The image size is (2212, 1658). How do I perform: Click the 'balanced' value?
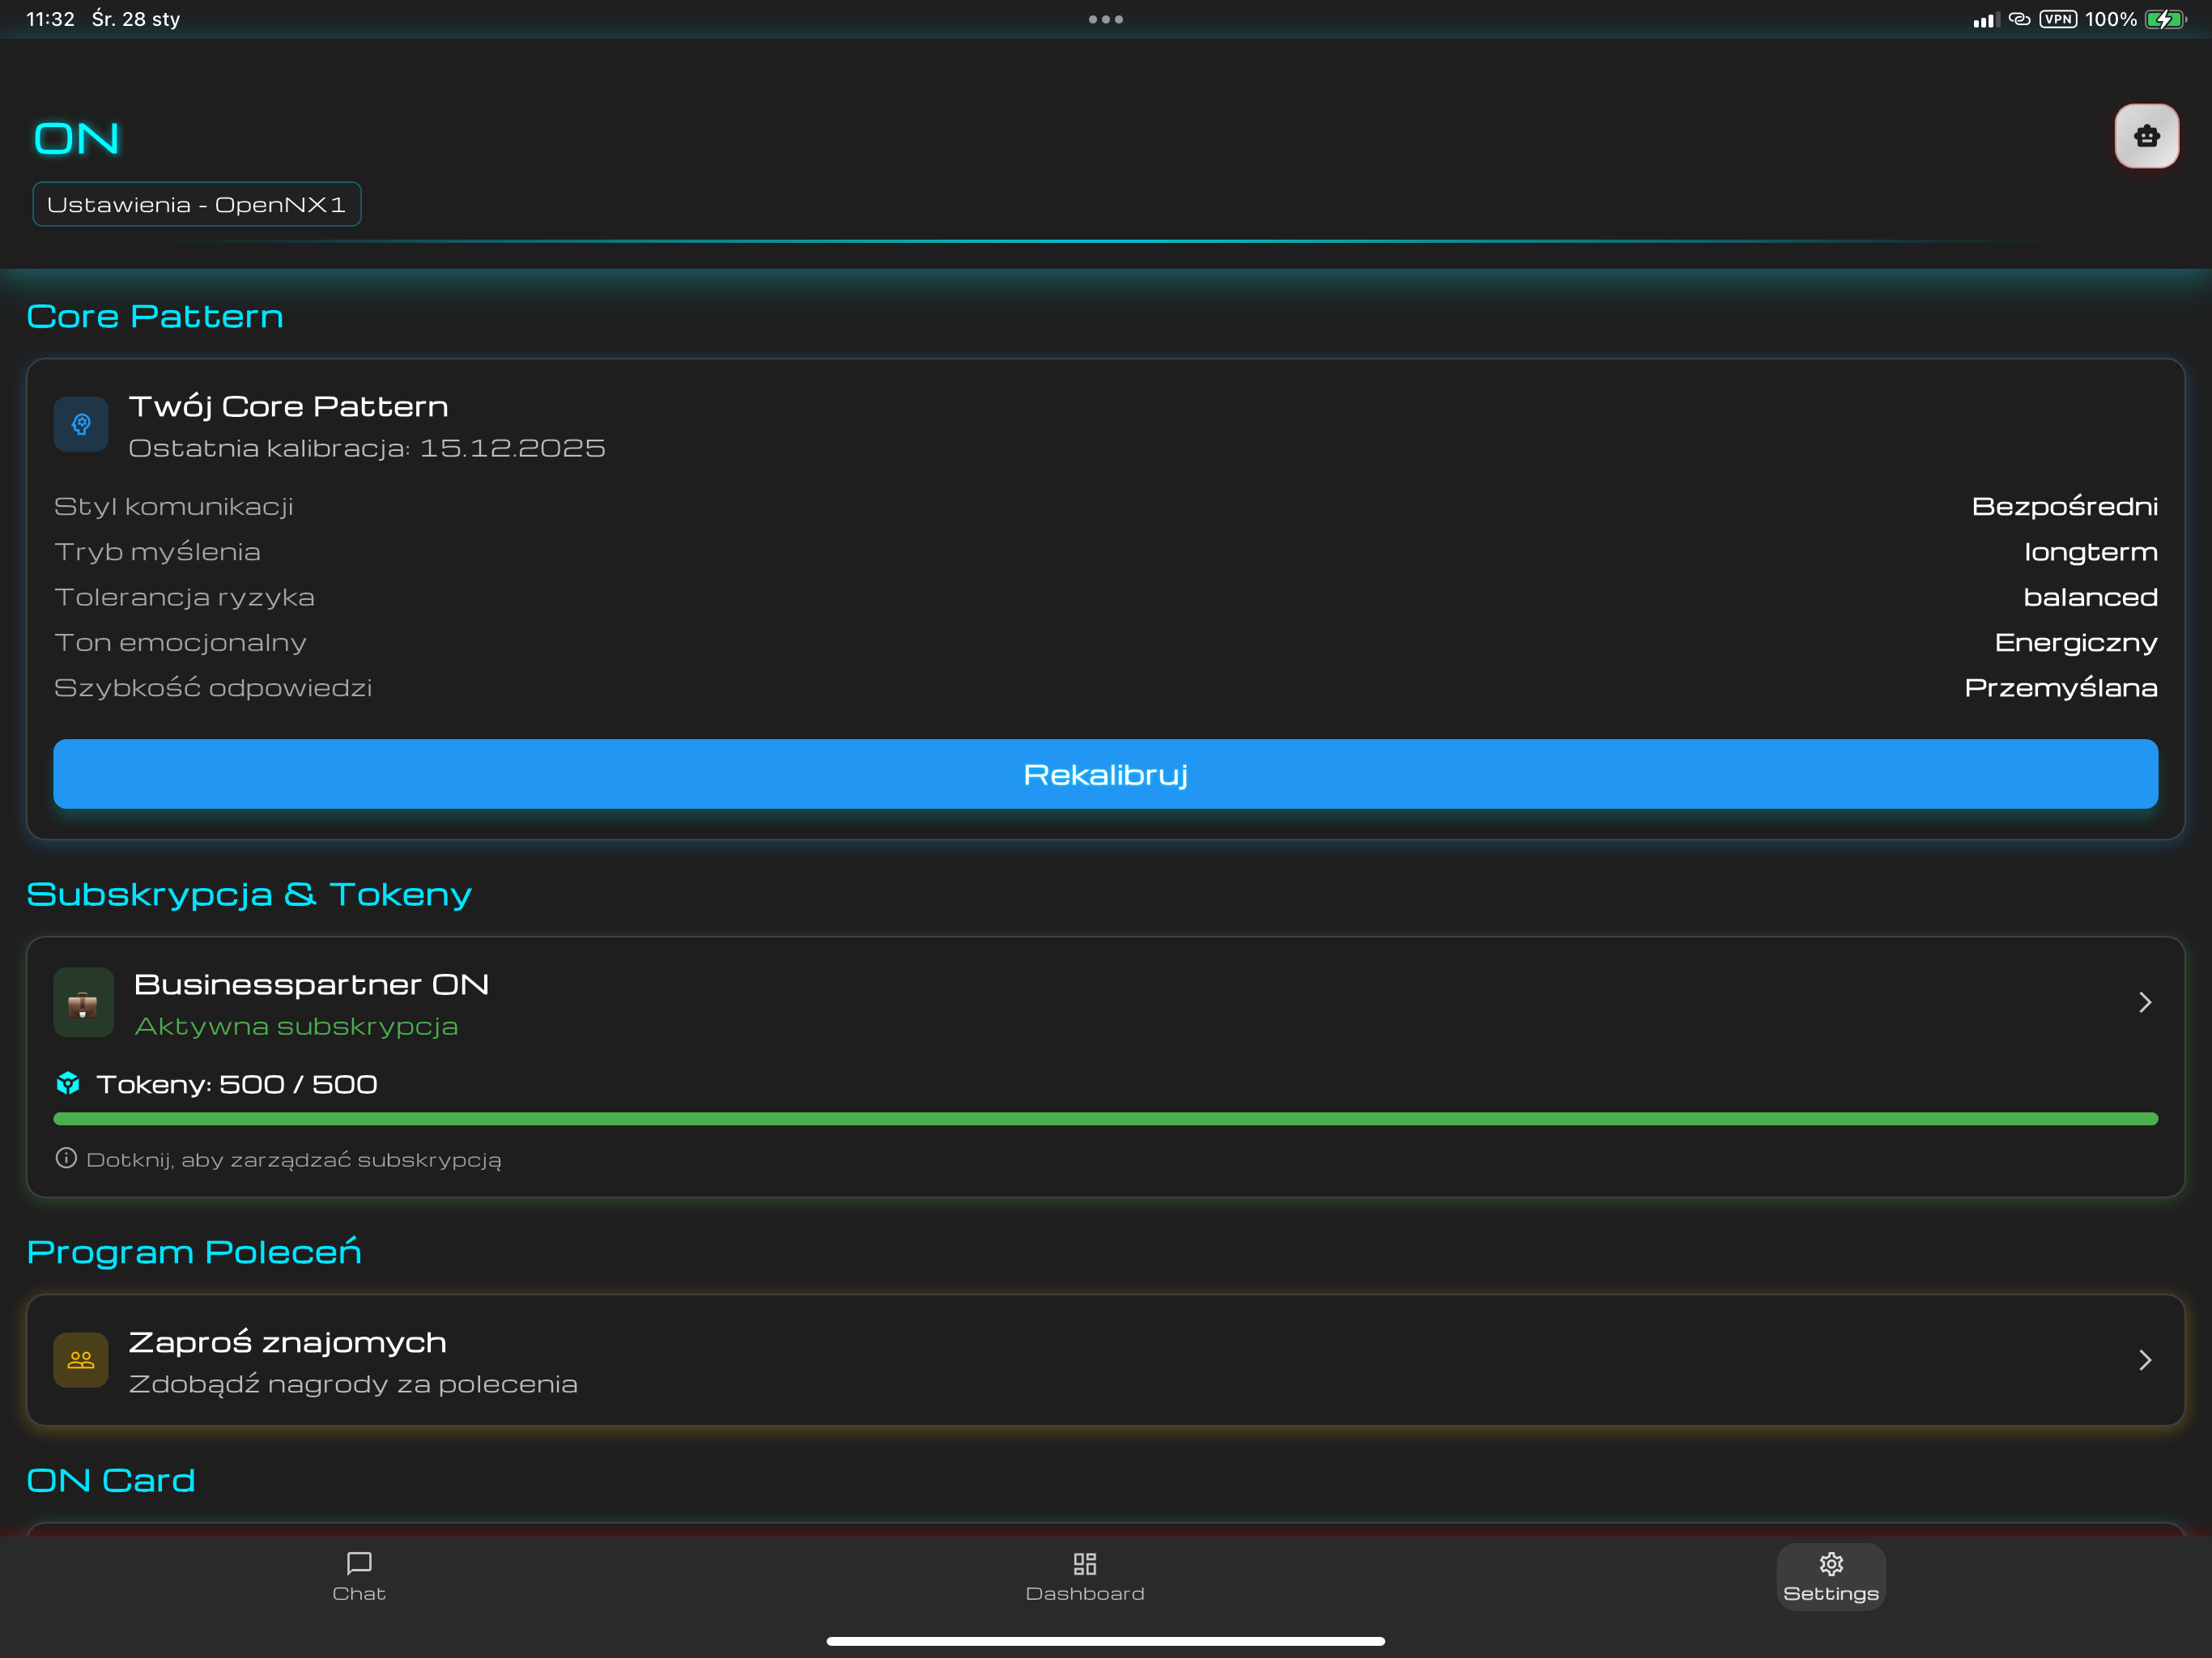pyautogui.click(x=2090, y=597)
